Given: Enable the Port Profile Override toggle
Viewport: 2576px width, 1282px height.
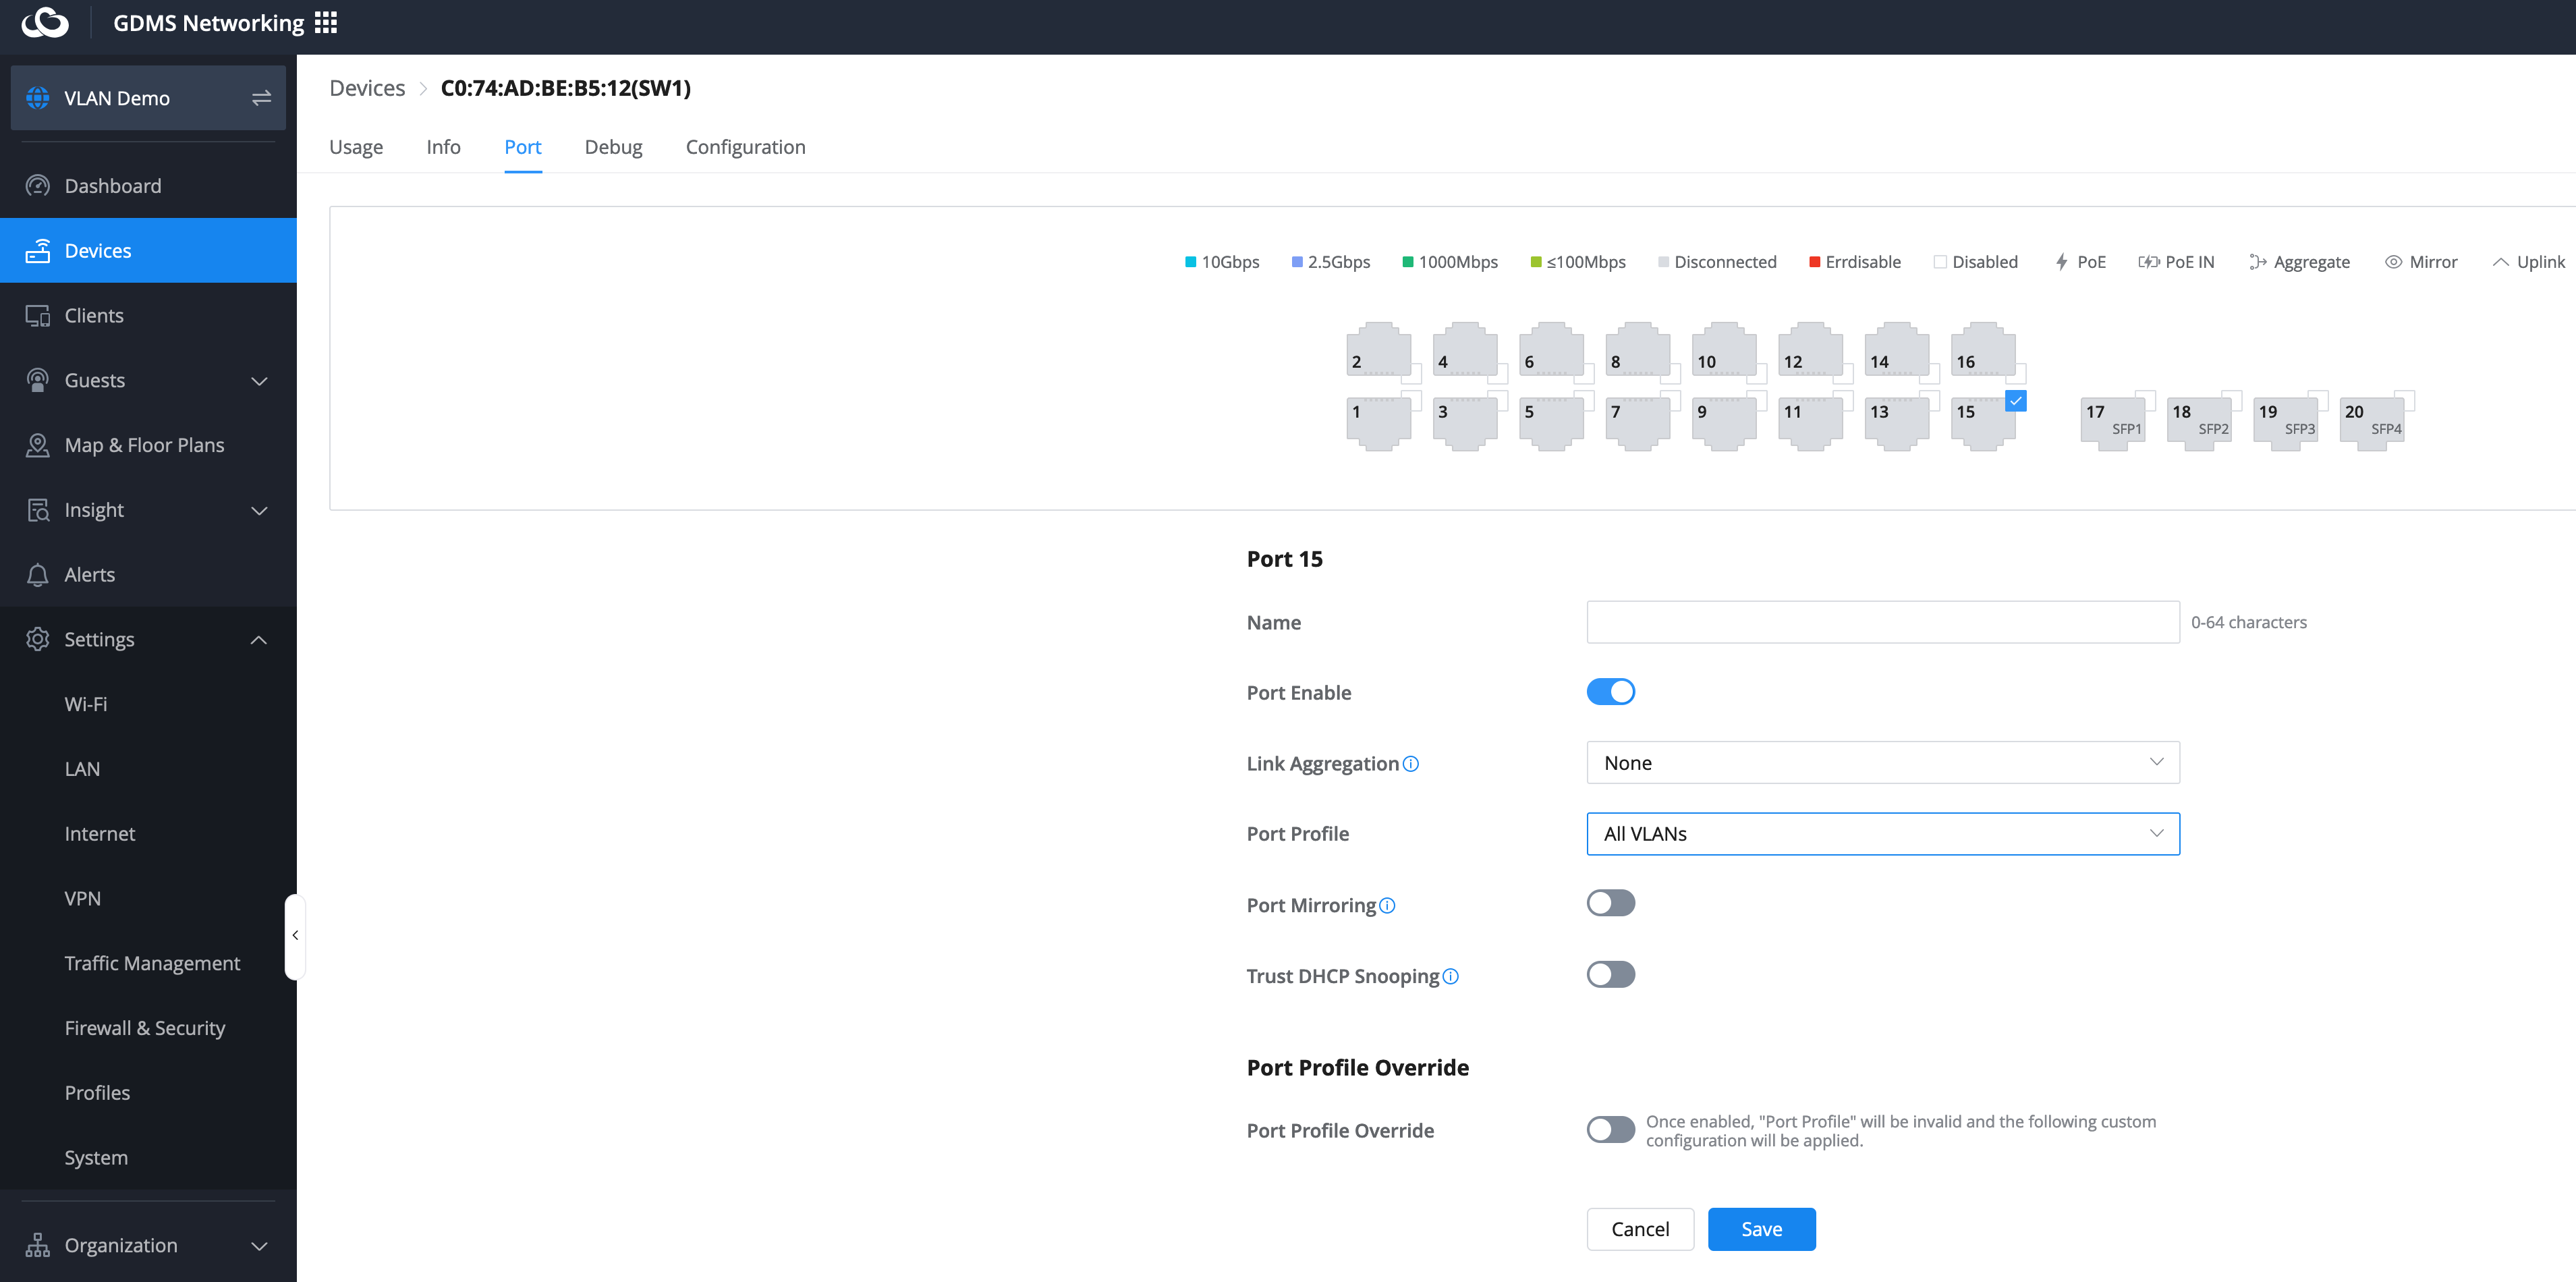Looking at the screenshot, I should tap(1610, 1130).
